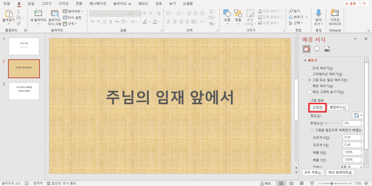The width and height of the screenshot is (372, 186).
Task: Click Reset Background (배경 원래대로)
Action: coord(340,173)
